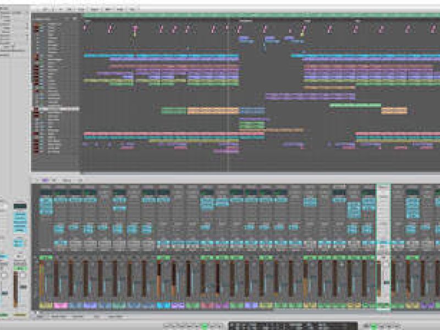
Task: Click the green button in the bottom-right transport bar
Action: [x=375, y=326]
